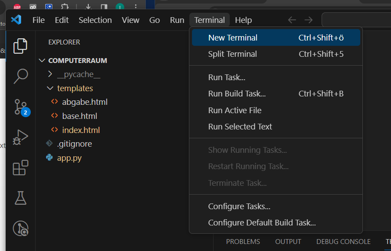Switch to the PROBLEMS panel tab
This screenshot has height=251, width=391.
coord(243,242)
